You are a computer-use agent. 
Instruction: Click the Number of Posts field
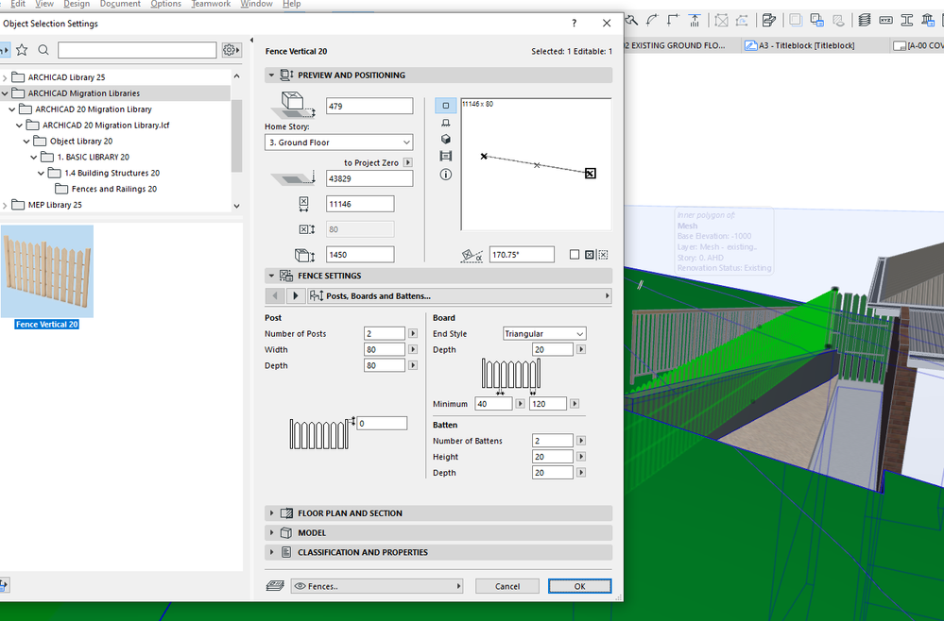(x=384, y=334)
